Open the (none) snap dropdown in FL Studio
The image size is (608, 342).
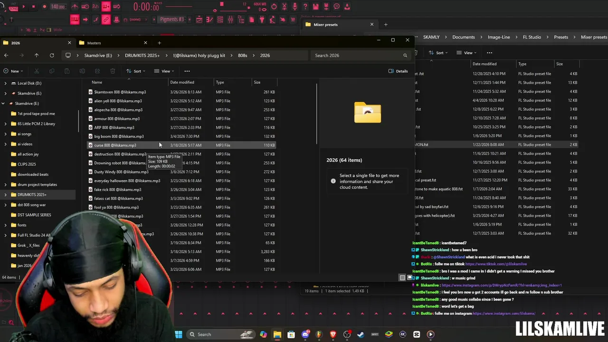coord(138,19)
